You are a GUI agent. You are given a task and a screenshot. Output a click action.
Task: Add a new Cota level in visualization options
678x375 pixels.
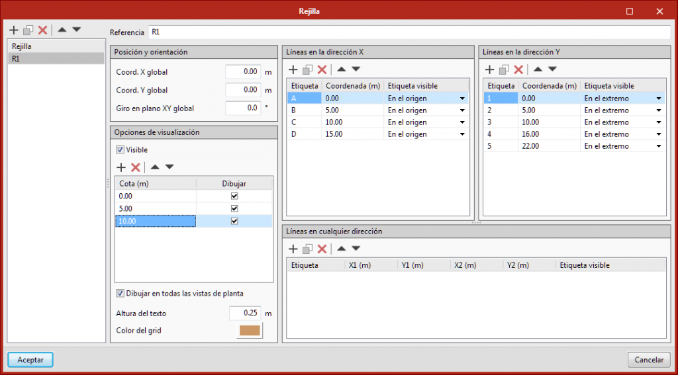(122, 167)
